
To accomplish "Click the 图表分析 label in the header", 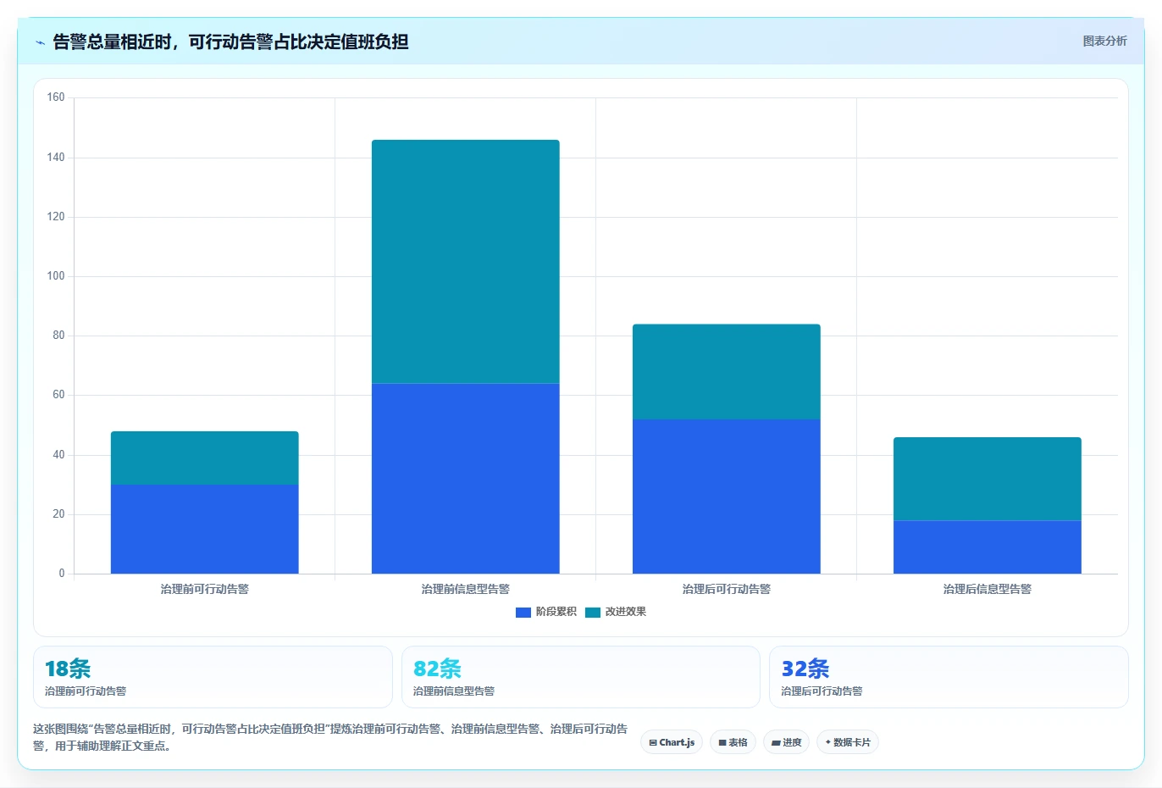I will click(x=1104, y=41).
